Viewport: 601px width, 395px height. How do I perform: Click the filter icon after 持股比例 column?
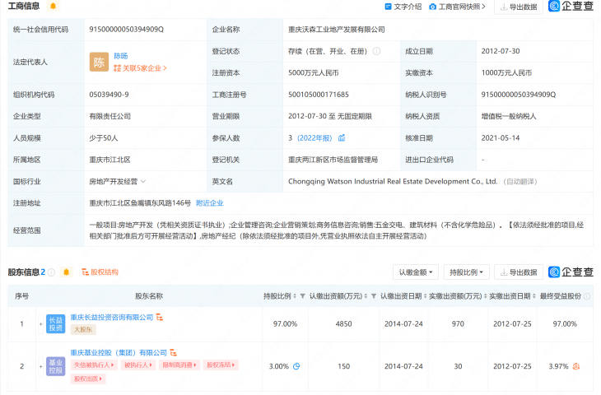(302, 296)
